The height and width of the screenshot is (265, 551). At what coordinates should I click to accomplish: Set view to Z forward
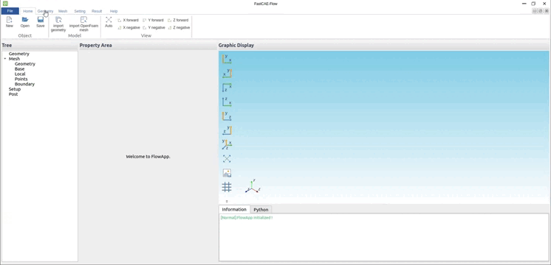point(178,21)
